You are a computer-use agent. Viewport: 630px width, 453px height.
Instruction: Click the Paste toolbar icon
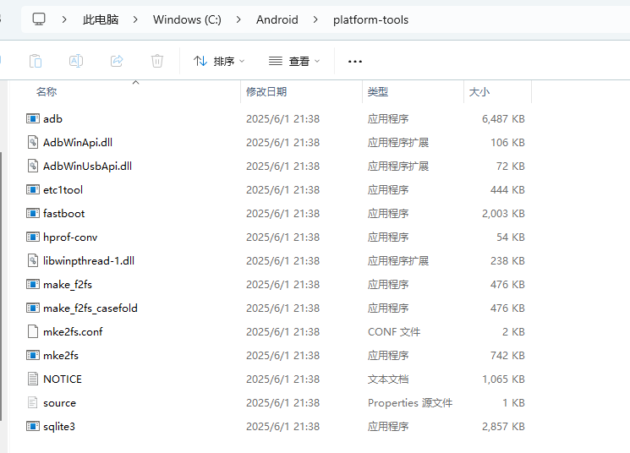tap(36, 61)
